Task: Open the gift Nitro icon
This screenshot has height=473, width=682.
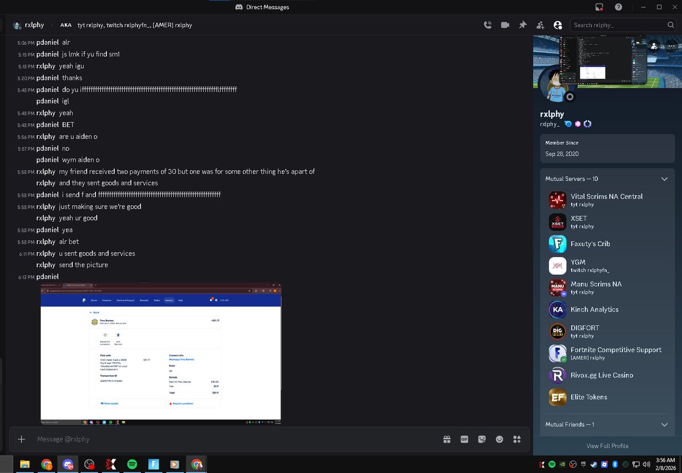Action: (447, 439)
